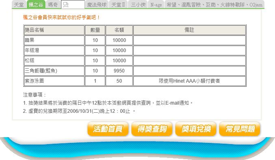Open the 瑪奇 tab
The height and width of the screenshot is (160, 275).
(x=53, y=4)
